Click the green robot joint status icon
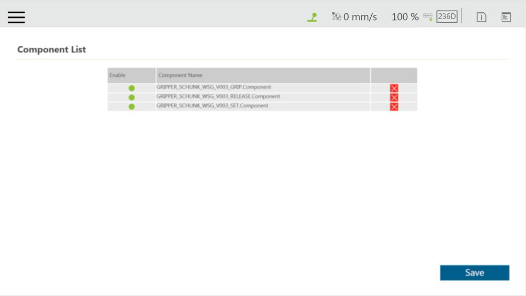This screenshot has height=296, width=526. 312,17
